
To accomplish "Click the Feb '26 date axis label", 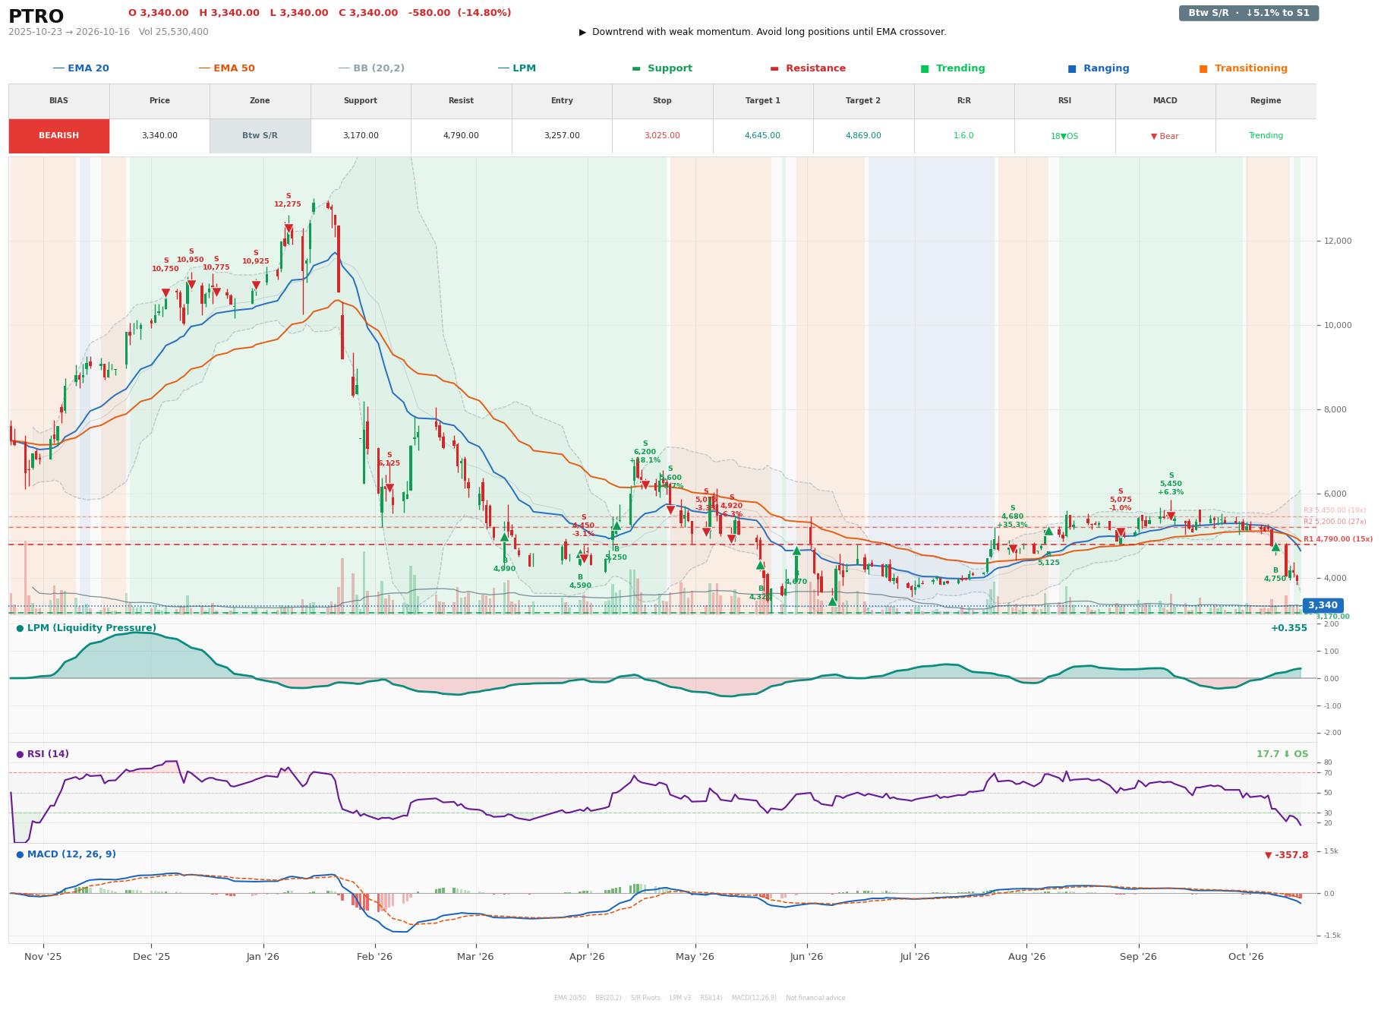I will [x=375, y=957].
